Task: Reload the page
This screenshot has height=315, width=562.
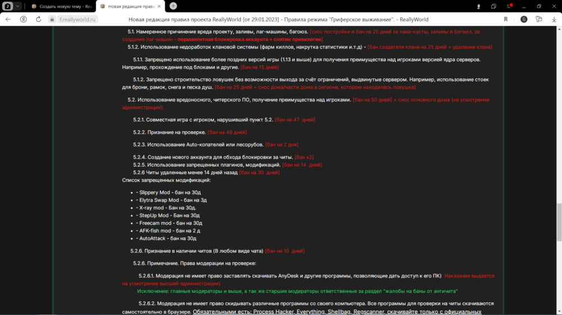Action: tap(38, 19)
